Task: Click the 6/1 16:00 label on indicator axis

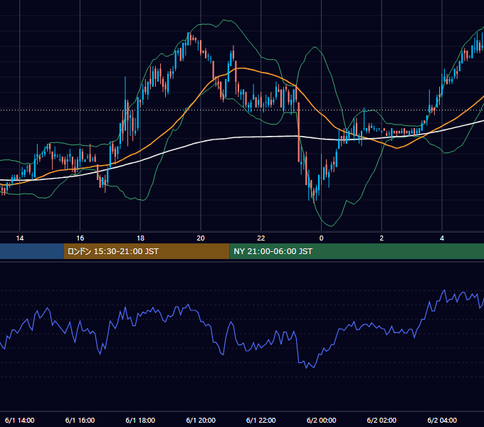Action: (80, 420)
